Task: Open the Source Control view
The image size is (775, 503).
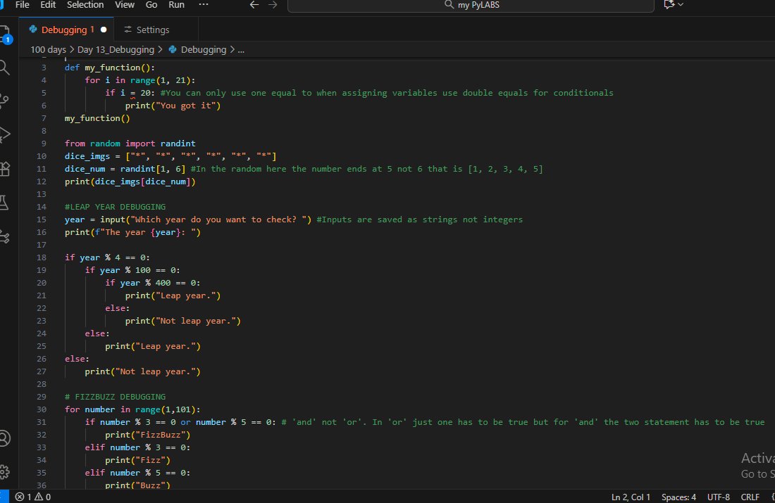Action: pyautogui.click(x=4, y=101)
